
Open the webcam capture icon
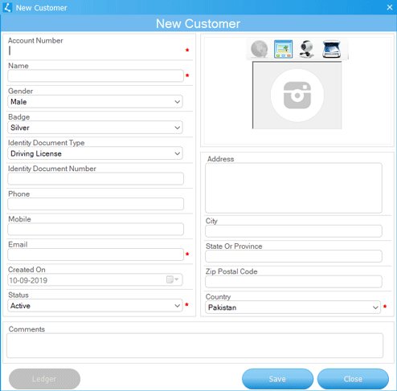306,49
